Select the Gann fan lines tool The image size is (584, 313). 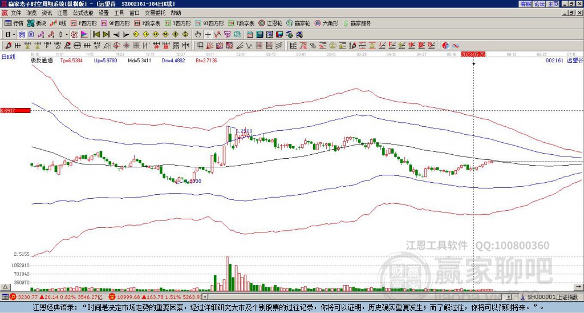coord(210,46)
